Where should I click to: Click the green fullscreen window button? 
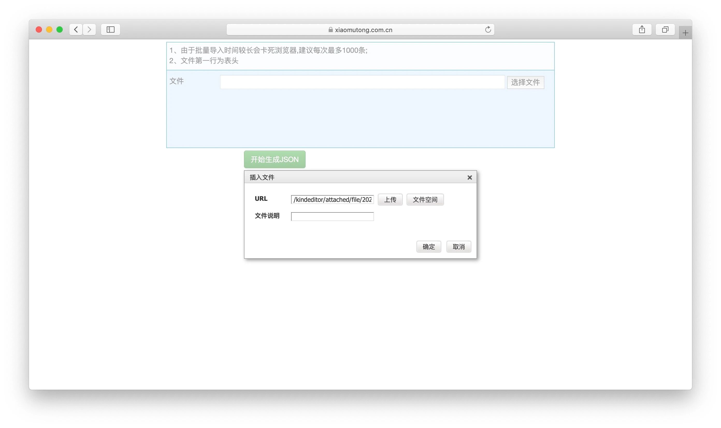(x=60, y=29)
